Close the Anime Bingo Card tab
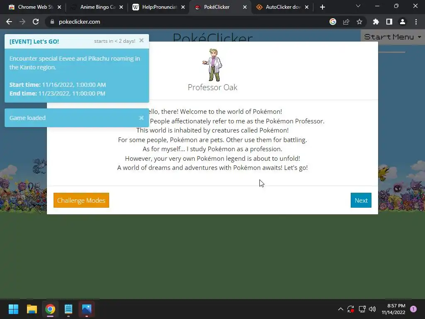This screenshot has height=319, width=425. coord(121,7)
